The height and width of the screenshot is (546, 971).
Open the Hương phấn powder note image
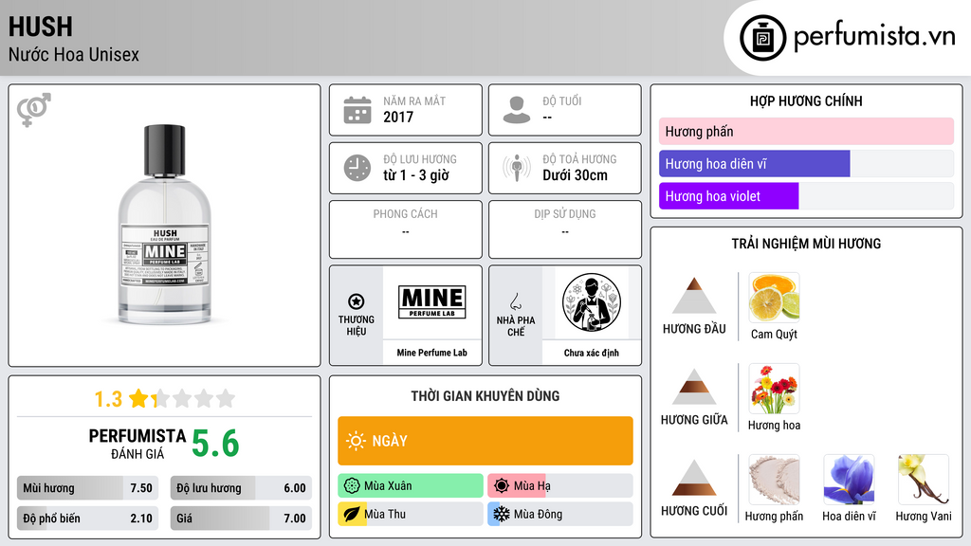click(774, 479)
